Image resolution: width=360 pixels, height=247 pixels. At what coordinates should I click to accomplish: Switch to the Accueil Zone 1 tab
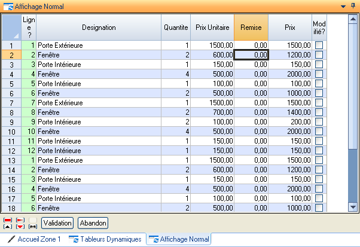point(38,239)
